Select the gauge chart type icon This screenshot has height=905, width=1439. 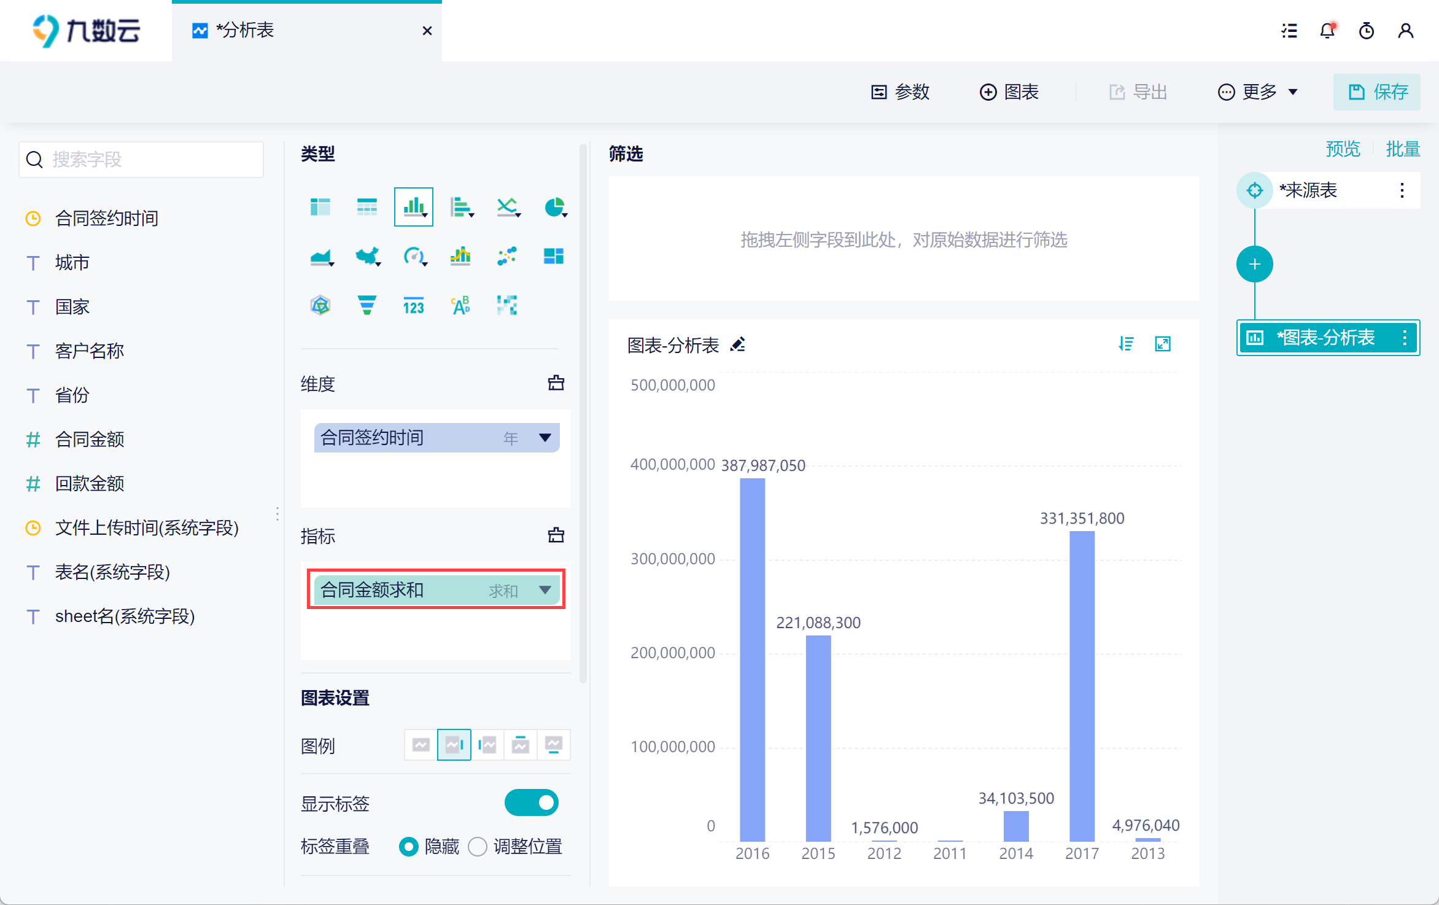coord(414,256)
